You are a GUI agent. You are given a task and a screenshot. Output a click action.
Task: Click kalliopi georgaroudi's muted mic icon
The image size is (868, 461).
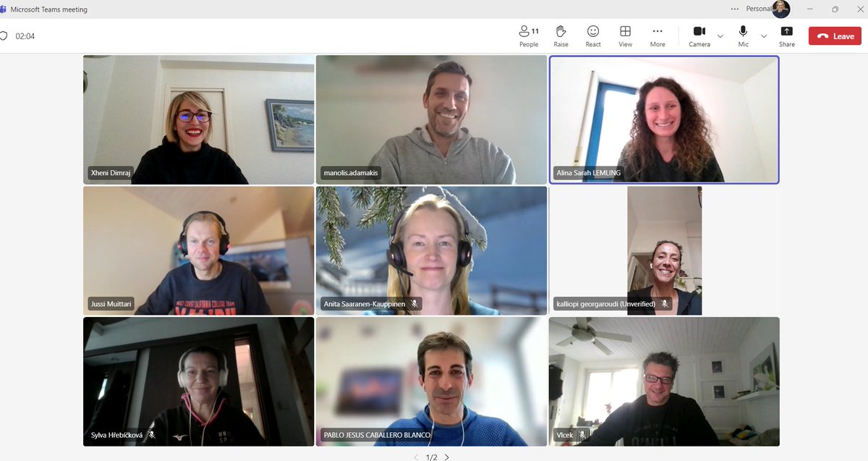(x=665, y=304)
